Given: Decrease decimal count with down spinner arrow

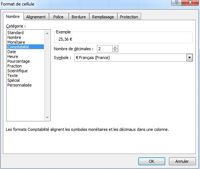Looking at the screenshot, I should (115, 50).
